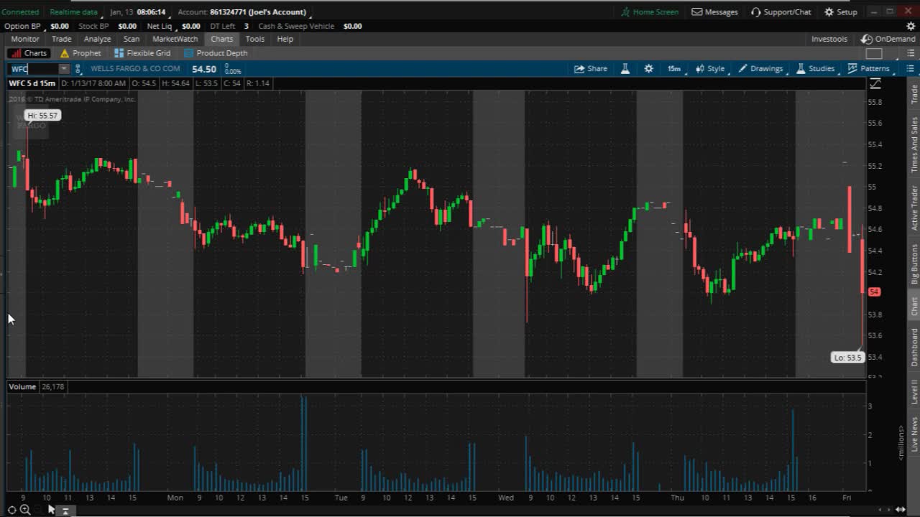Click the Realtime data status
Screen dimensions: 920x517
(x=73, y=12)
